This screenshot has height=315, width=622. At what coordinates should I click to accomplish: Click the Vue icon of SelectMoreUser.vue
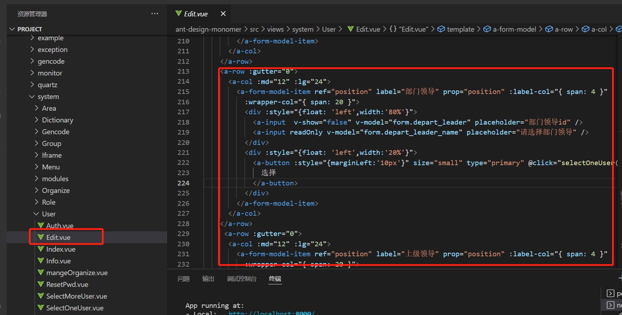pyautogui.click(x=41, y=296)
